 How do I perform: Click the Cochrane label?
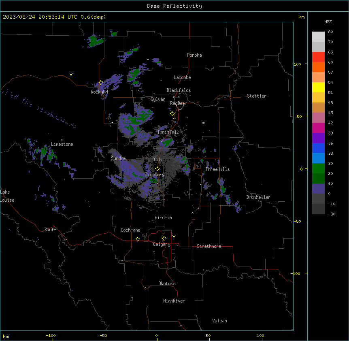pos(130,230)
